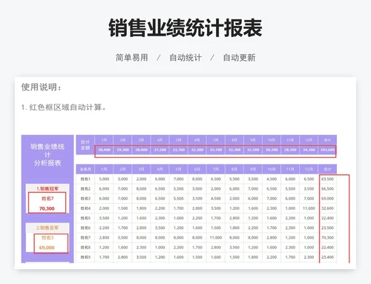Click monthly total 30,200 for October

pyautogui.click(x=272, y=150)
